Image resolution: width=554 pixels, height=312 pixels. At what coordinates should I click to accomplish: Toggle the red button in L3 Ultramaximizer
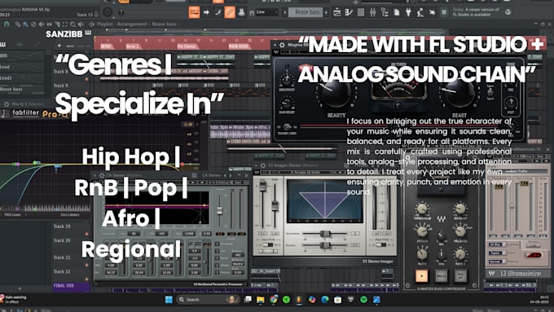(533, 255)
